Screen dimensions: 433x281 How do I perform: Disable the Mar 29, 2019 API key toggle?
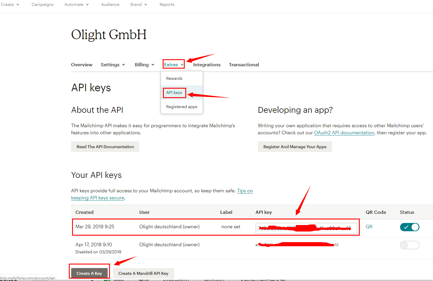409,227
